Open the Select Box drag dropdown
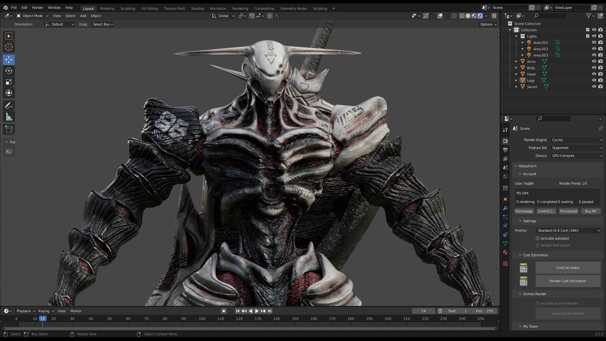606x341 pixels. point(103,24)
